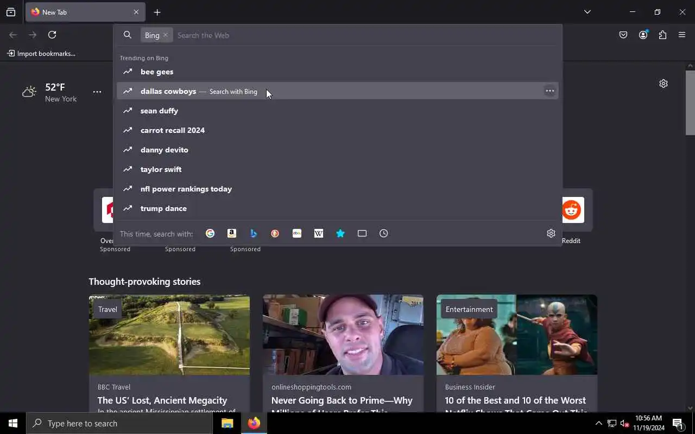Open the Windows Start menu
Image resolution: width=695 pixels, height=434 pixels.
tap(13, 423)
